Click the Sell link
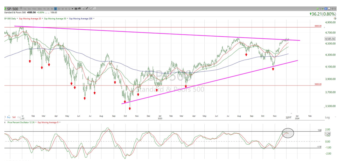The width and height of the screenshot is (340, 166). click(14, 117)
